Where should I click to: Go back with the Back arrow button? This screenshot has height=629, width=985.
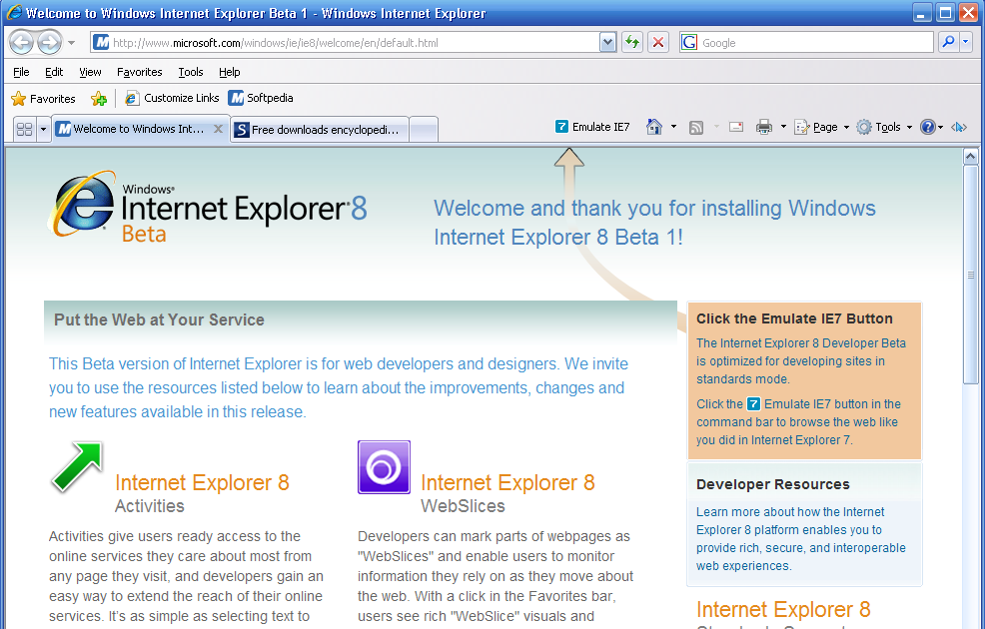click(22, 43)
